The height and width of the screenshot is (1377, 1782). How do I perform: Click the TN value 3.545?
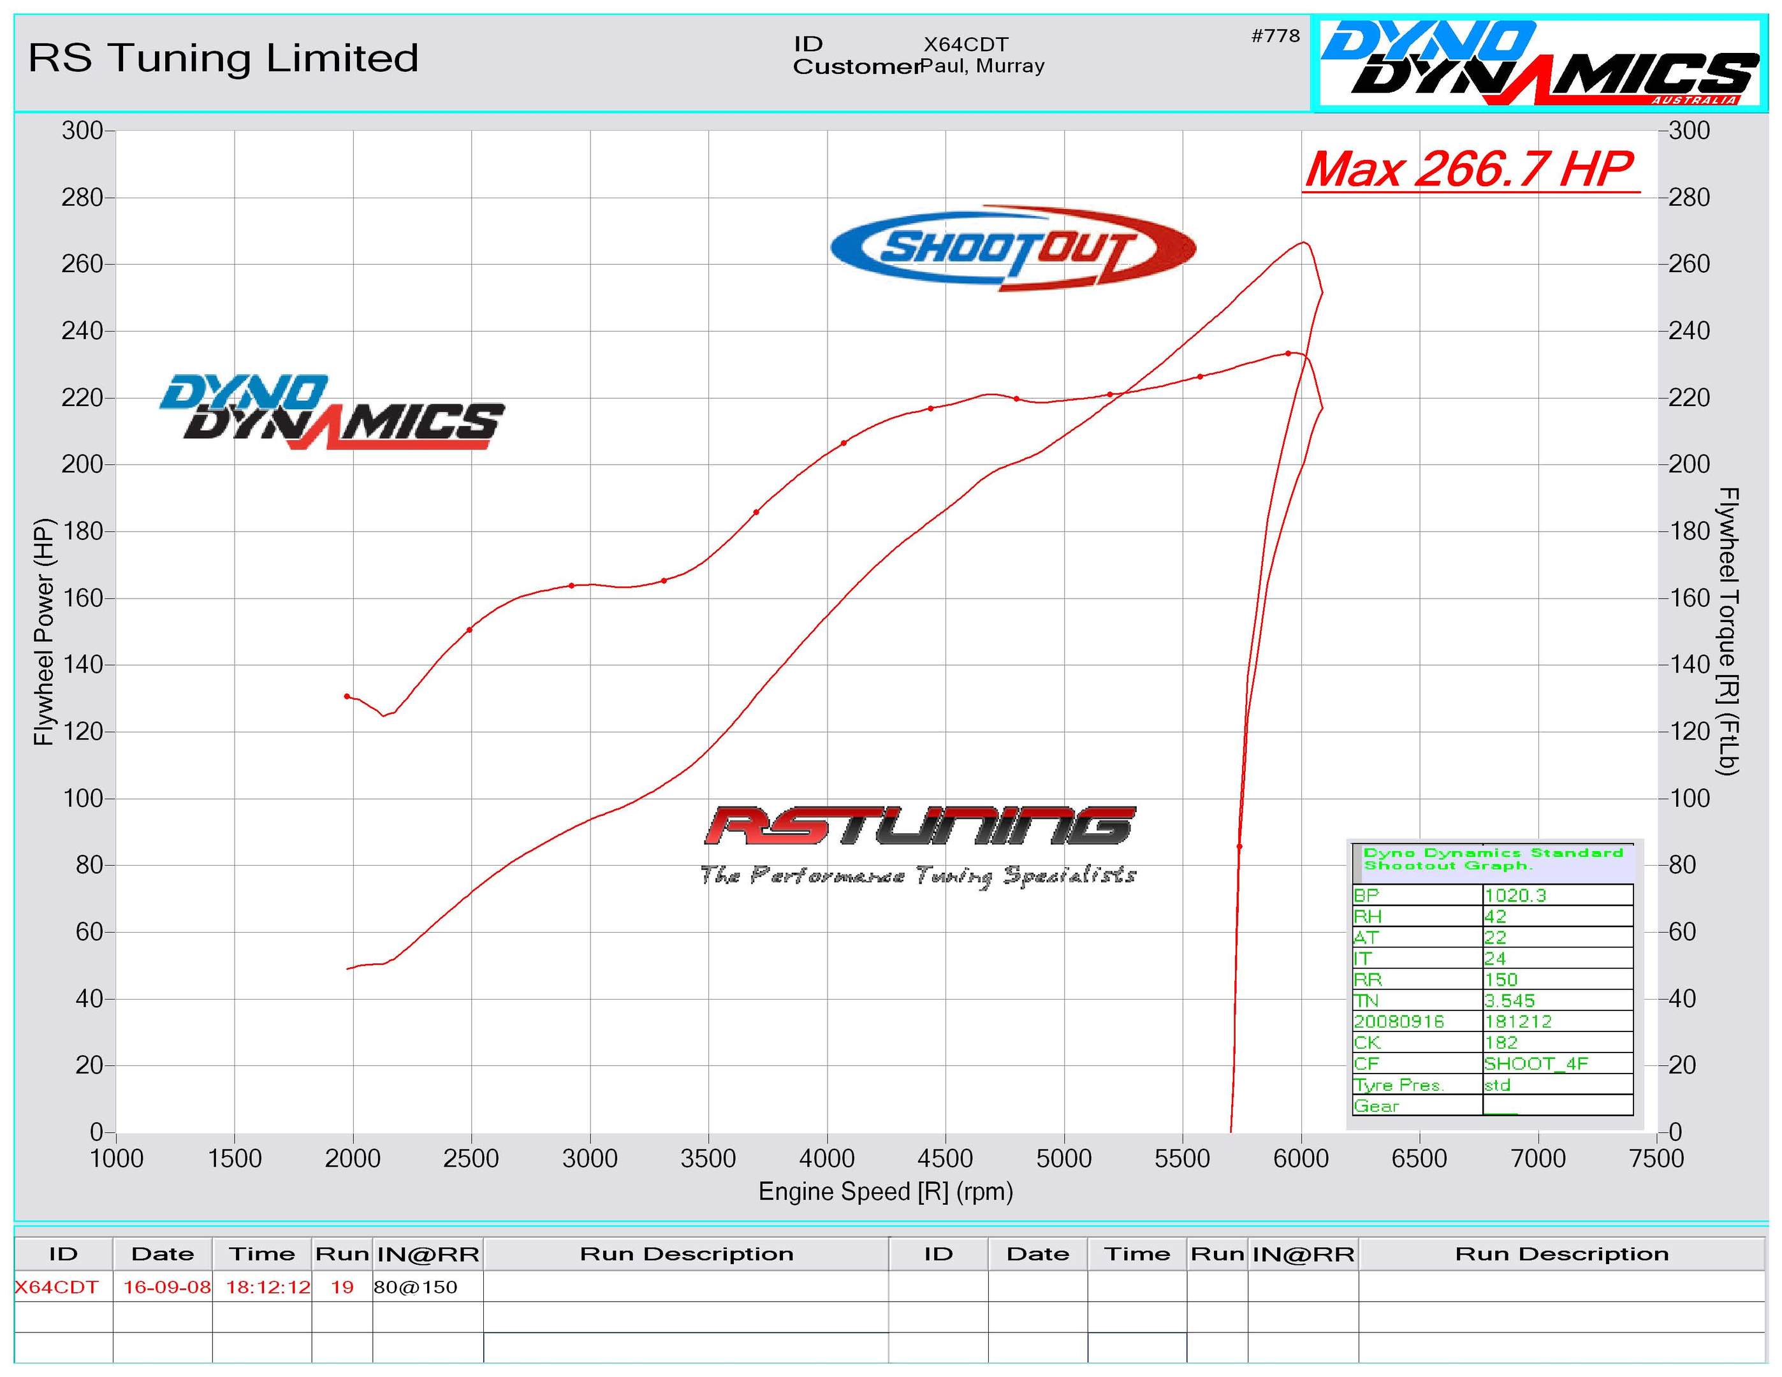pos(1508,1000)
